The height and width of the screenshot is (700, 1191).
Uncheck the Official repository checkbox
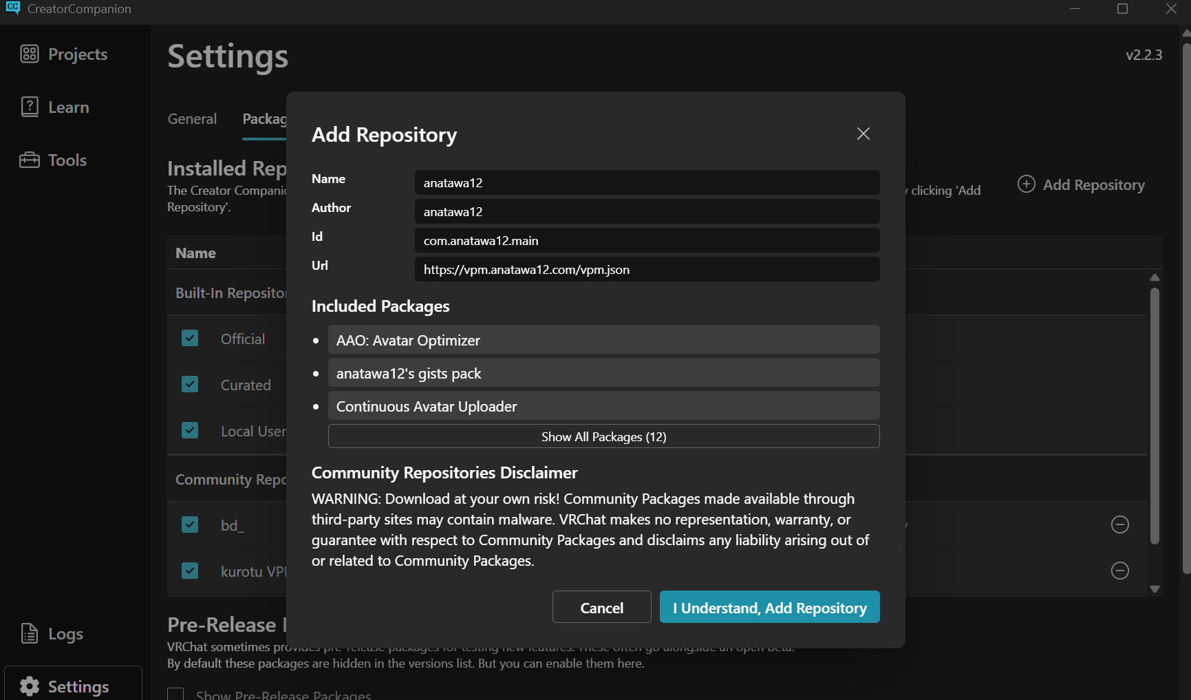pos(190,338)
